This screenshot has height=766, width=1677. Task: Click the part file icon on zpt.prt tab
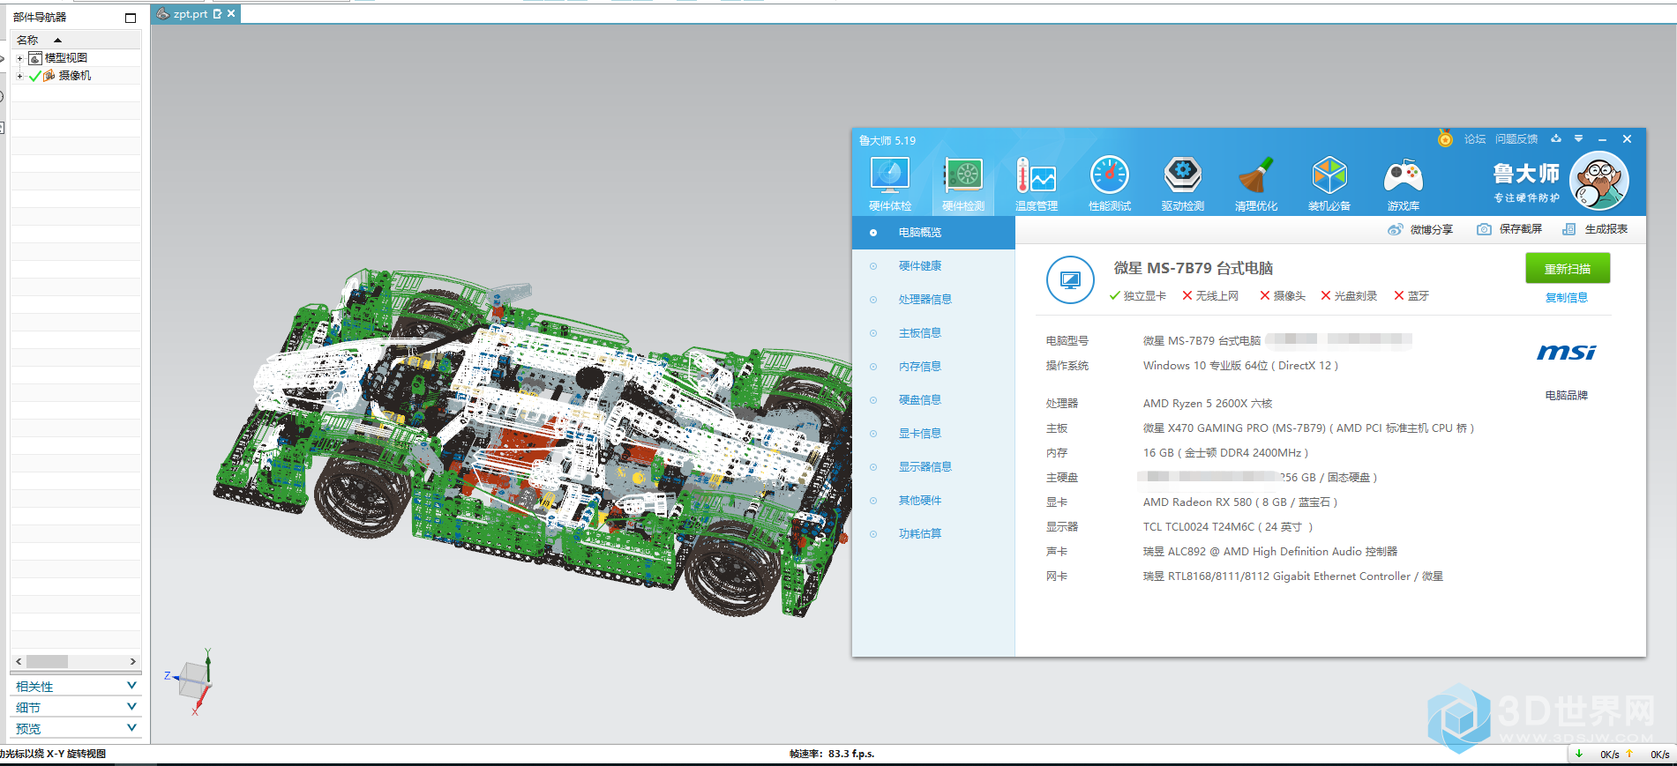[163, 13]
